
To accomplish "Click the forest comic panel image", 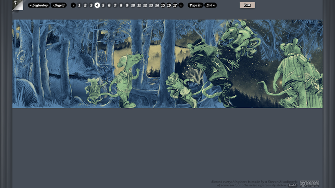I will pos(167,64).
